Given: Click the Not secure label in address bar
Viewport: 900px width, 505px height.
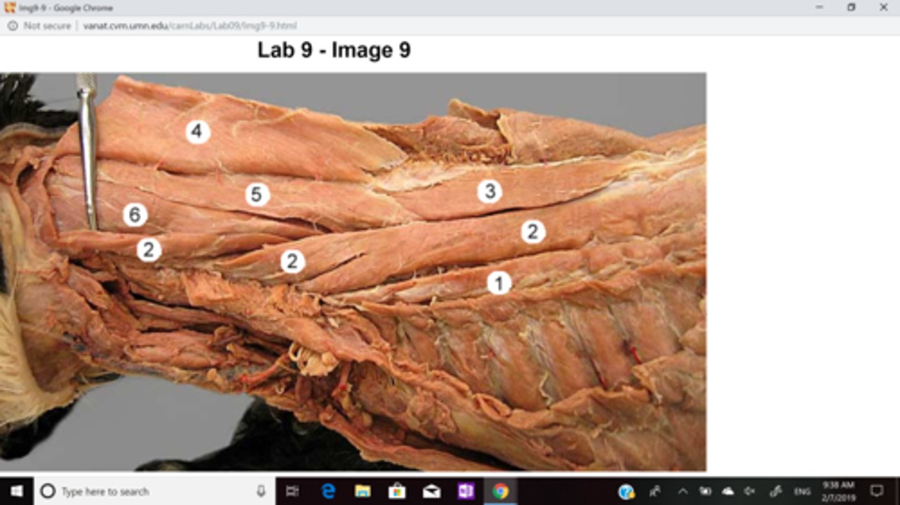Looking at the screenshot, I should (47, 26).
